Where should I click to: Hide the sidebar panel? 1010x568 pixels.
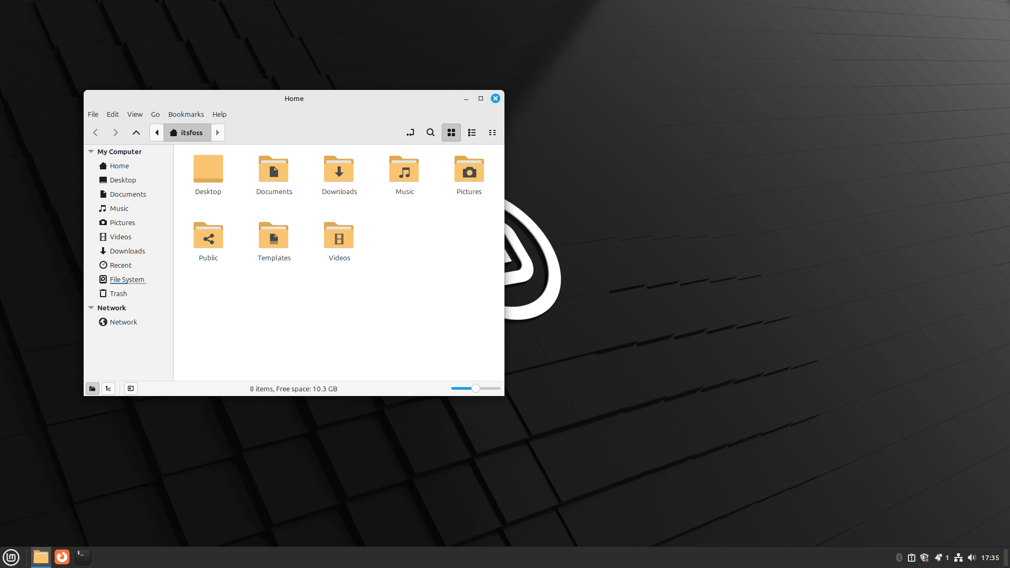point(130,388)
